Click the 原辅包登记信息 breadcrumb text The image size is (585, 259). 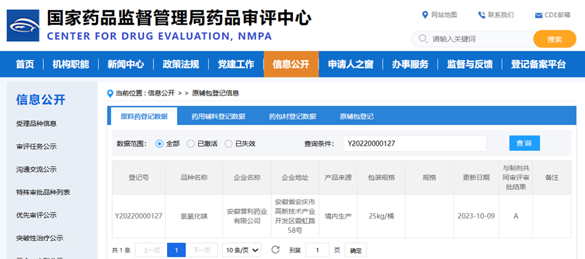(x=215, y=93)
